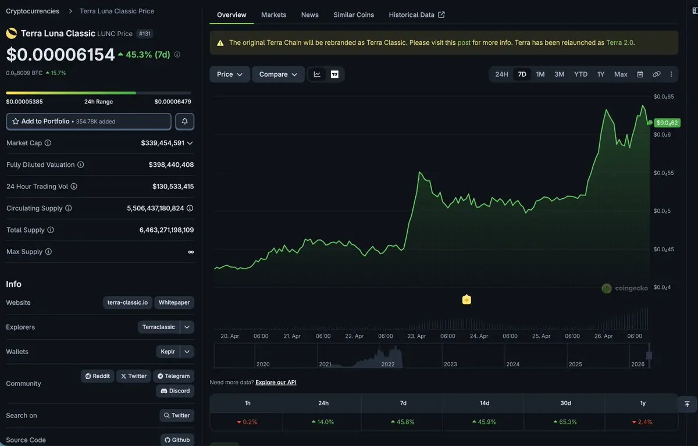Expand the Explorers dropdown arrow
This screenshot has width=698, height=446.
(x=187, y=327)
